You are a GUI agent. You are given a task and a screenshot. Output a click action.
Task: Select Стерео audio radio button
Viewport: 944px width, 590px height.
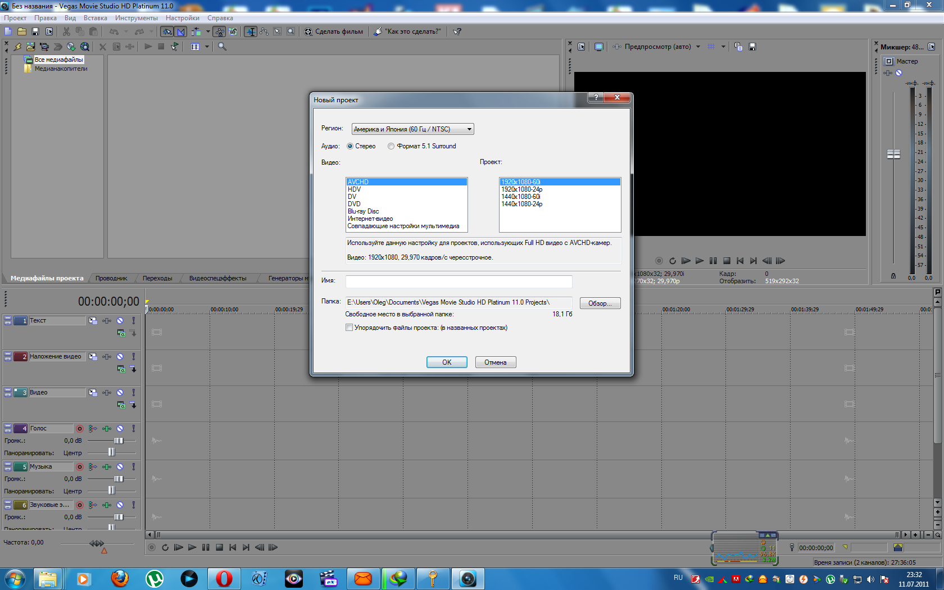click(x=350, y=146)
